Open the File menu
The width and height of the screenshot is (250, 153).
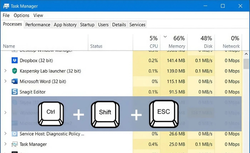[x=6, y=16]
